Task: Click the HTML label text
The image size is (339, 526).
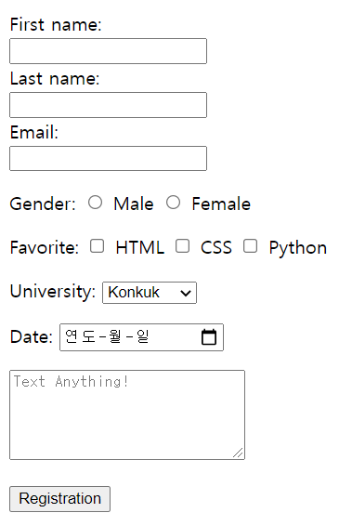Action: 140,248
